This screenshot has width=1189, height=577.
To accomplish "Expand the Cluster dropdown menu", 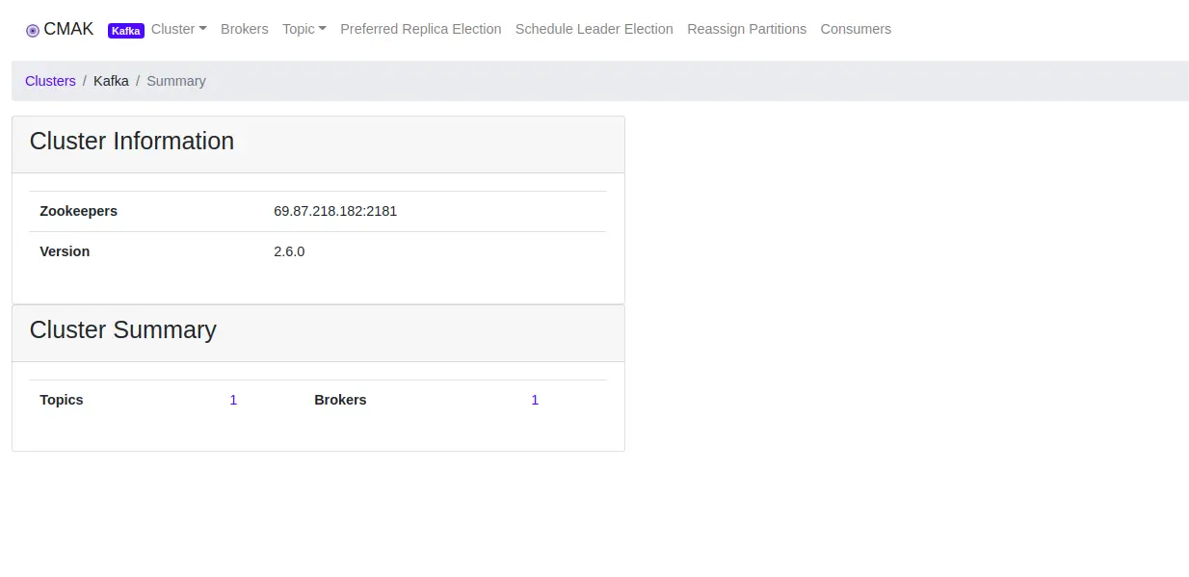I will pyautogui.click(x=179, y=29).
